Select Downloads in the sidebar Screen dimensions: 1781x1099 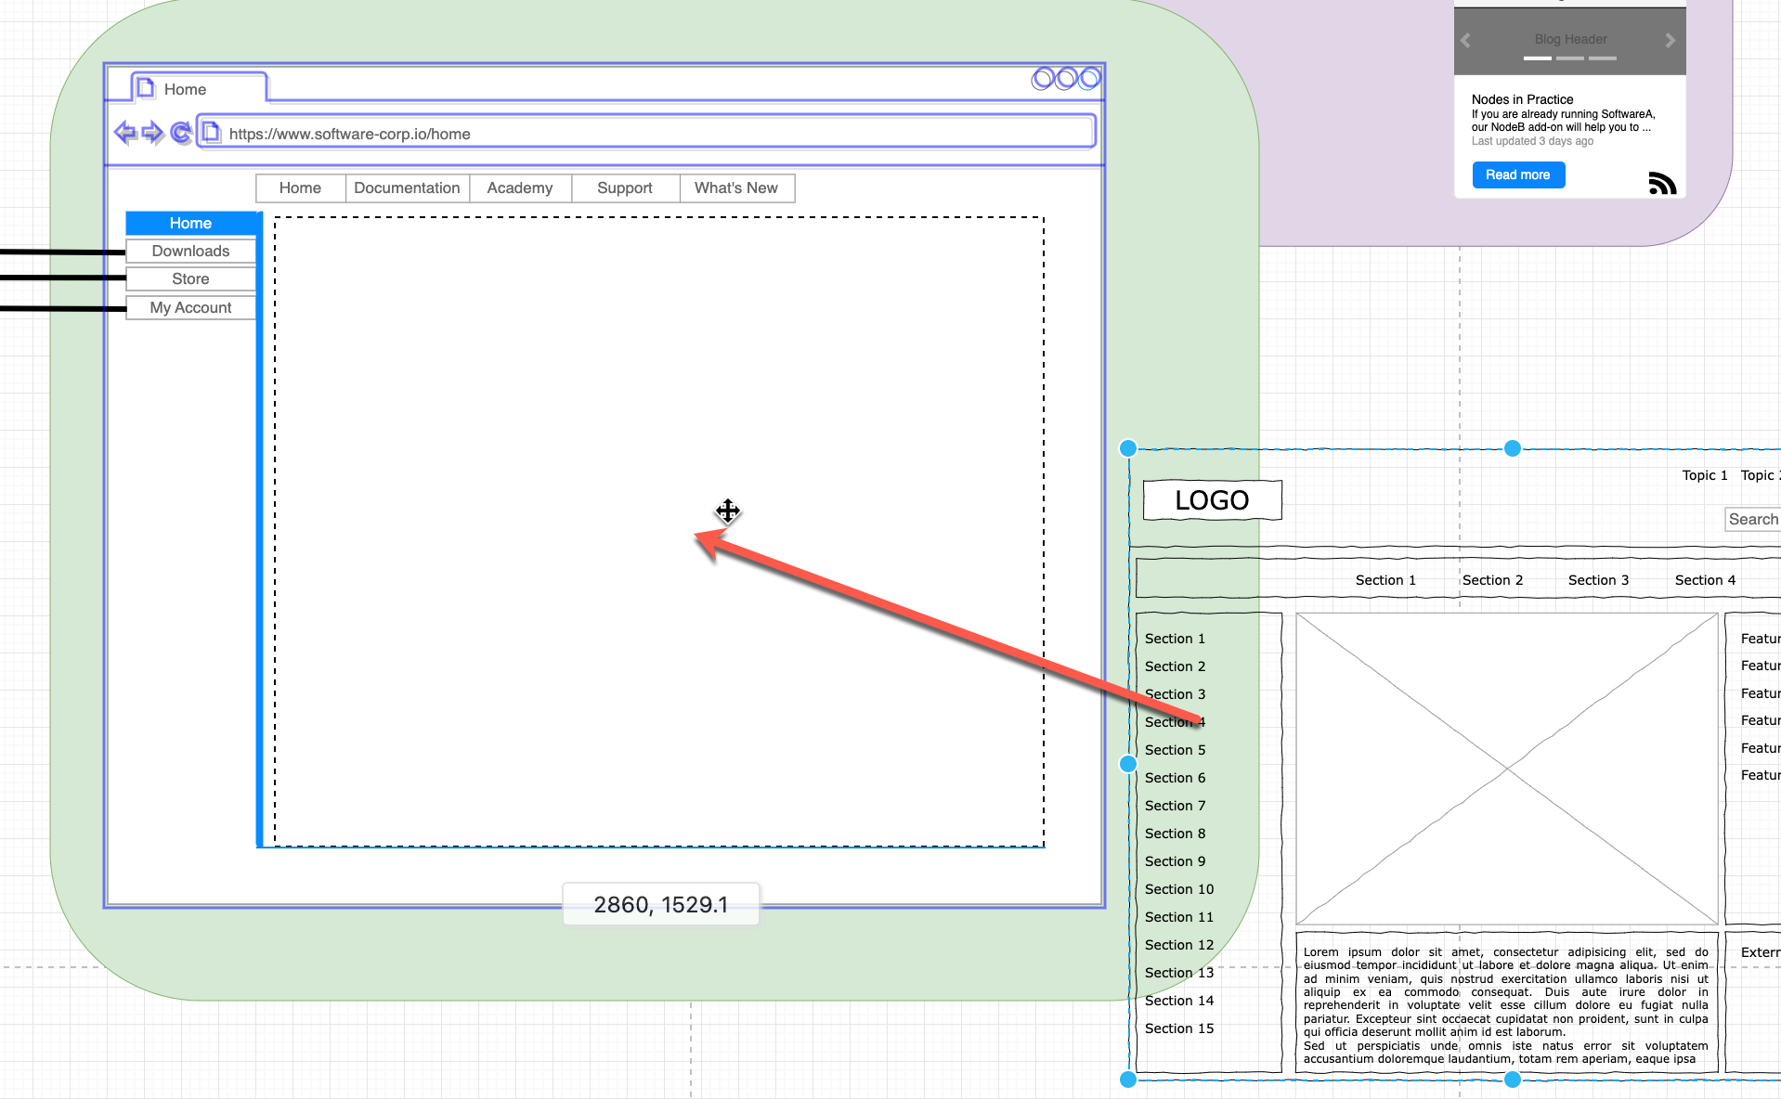click(190, 251)
